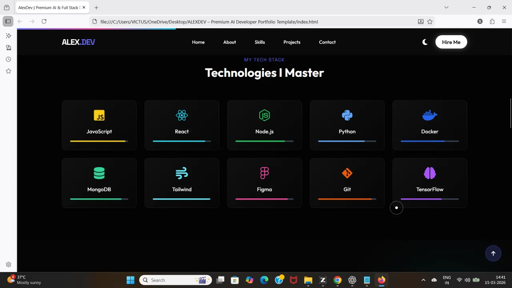The width and height of the screenshot is (512, 288).
Task: Open File Explorer from the taskbar
Action: 308,280
